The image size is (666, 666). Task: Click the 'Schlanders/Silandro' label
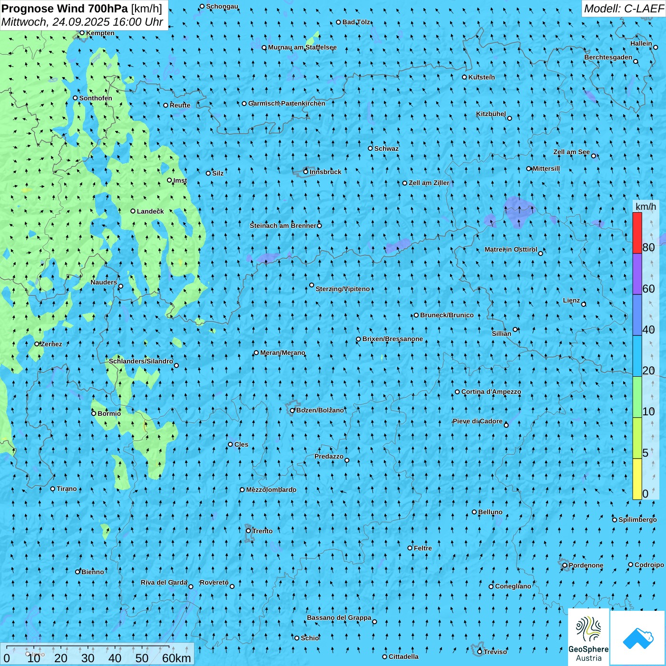tap(141, 361)
